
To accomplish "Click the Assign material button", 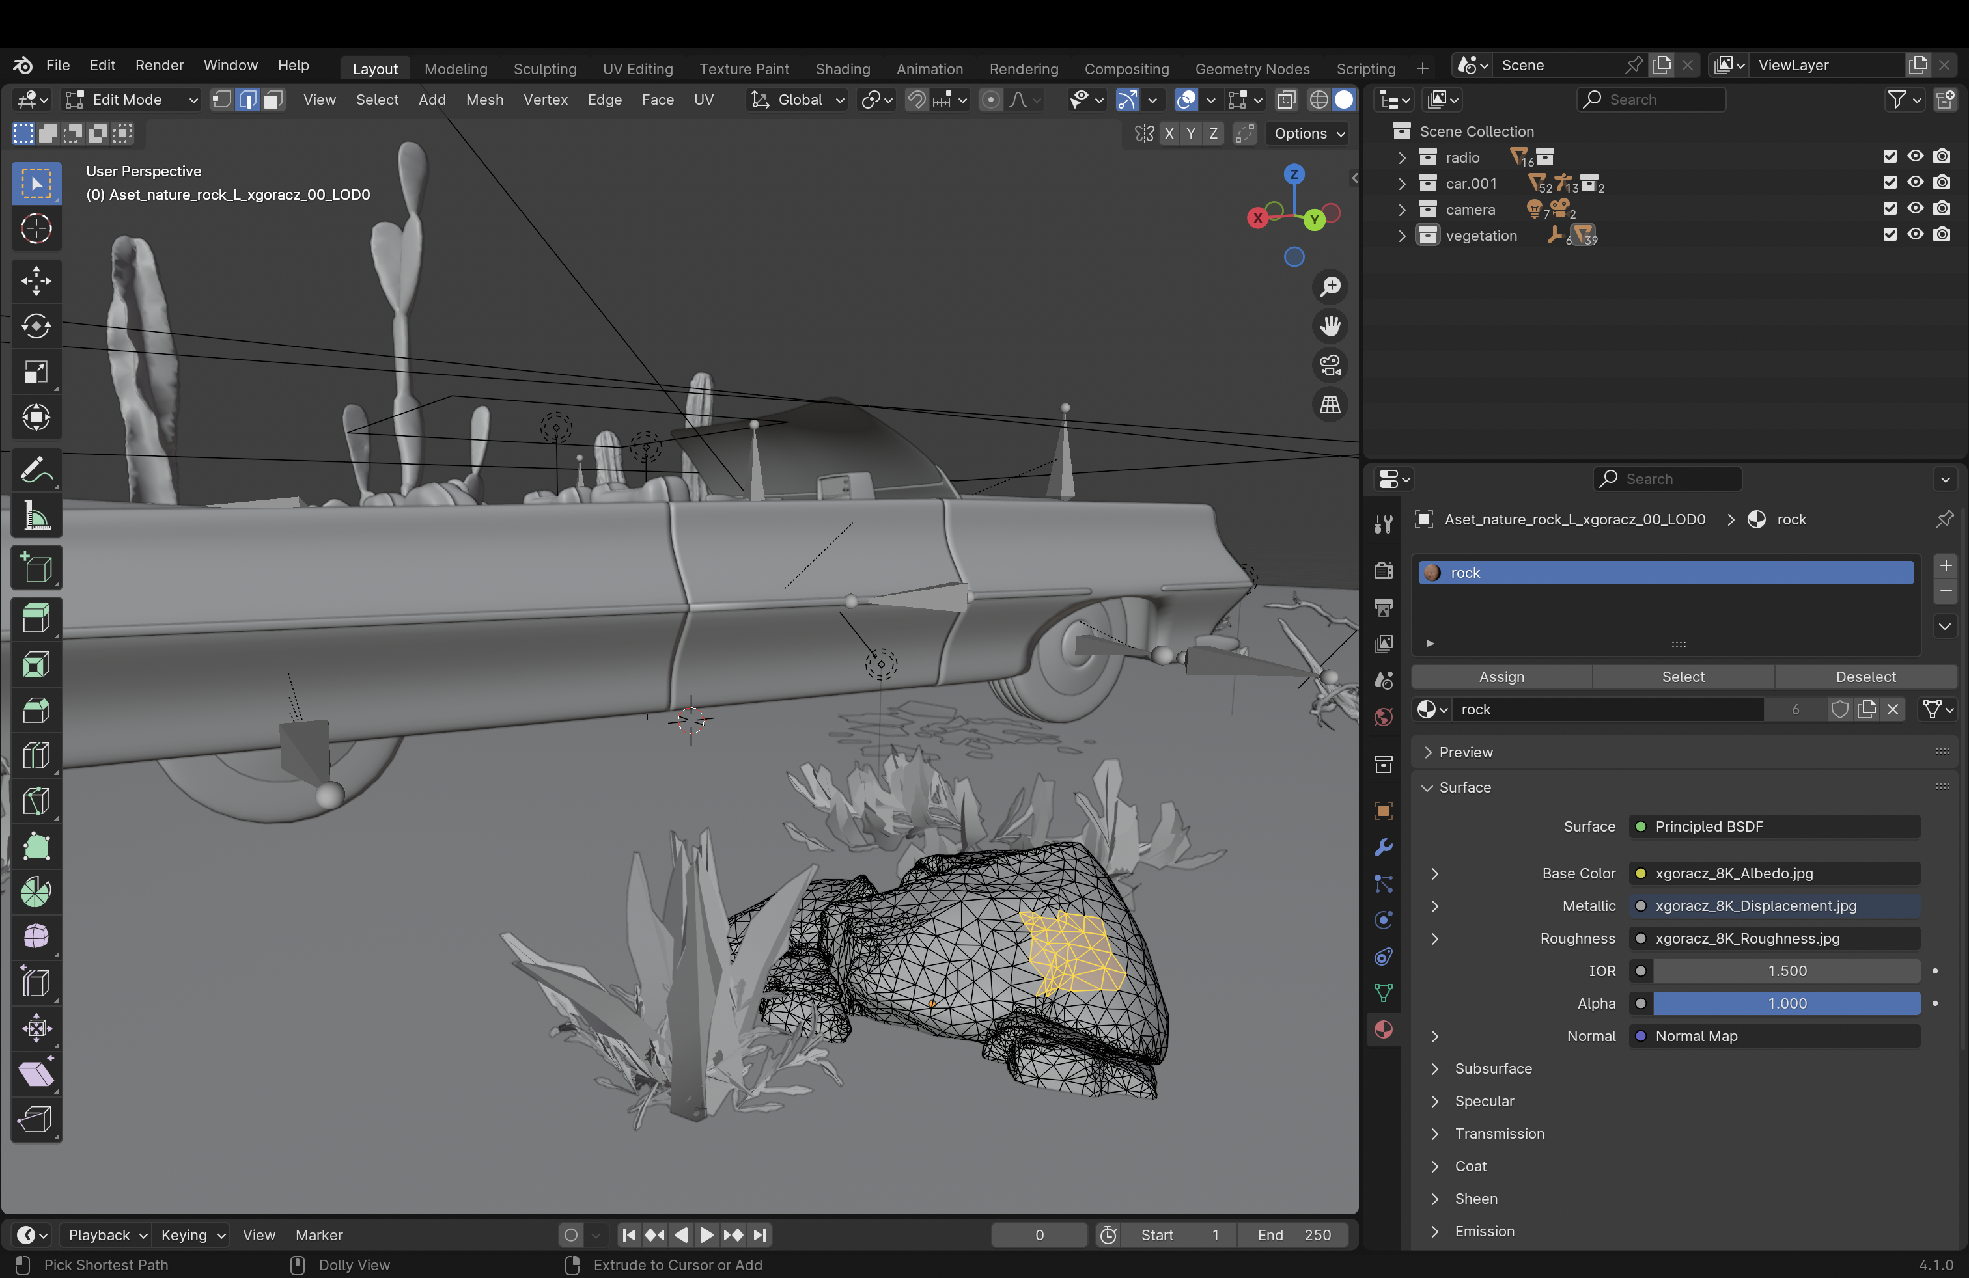I will point(1501,676).
